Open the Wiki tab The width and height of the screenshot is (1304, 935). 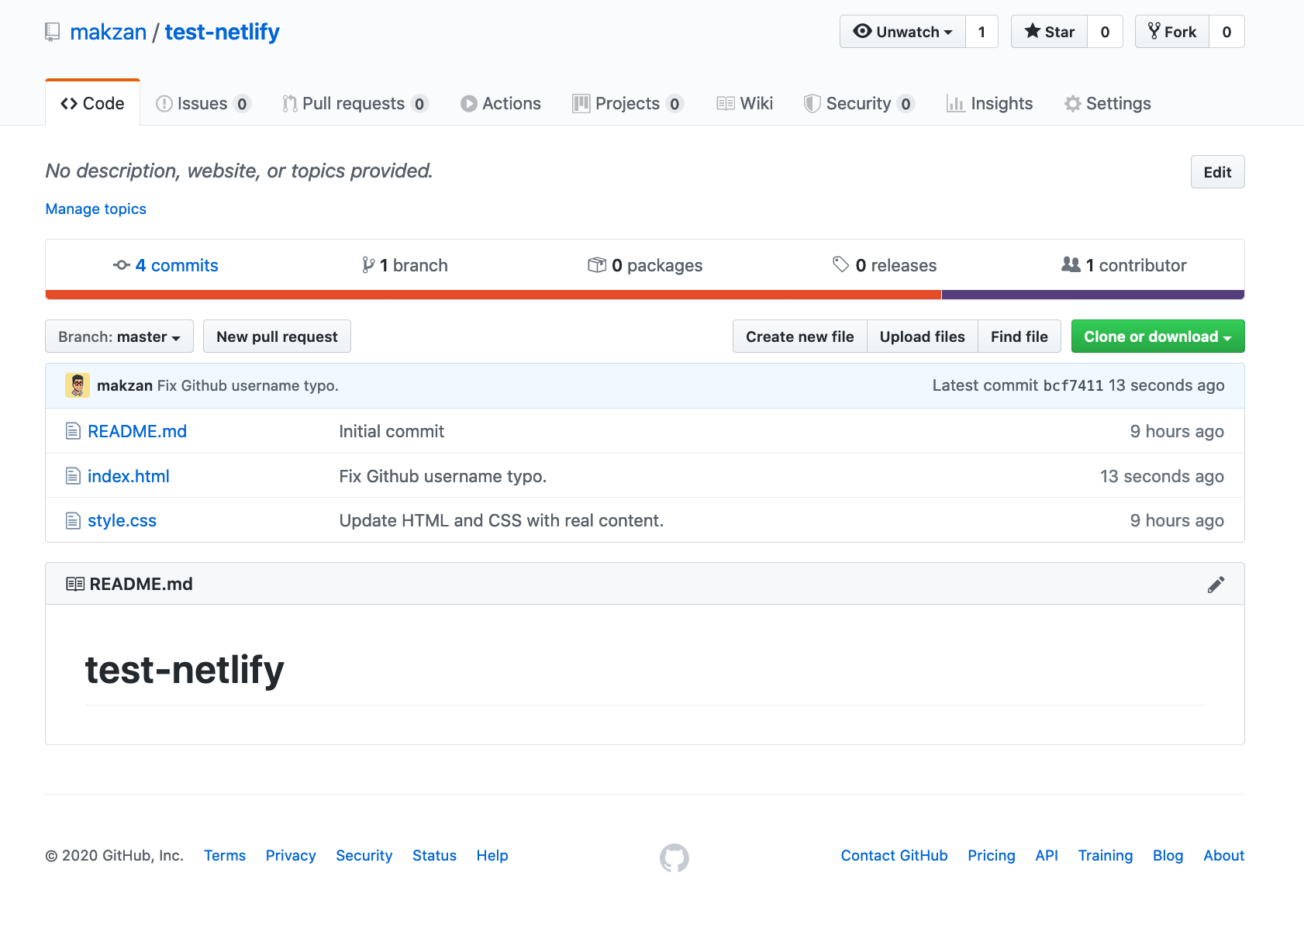tap(745, 103)
